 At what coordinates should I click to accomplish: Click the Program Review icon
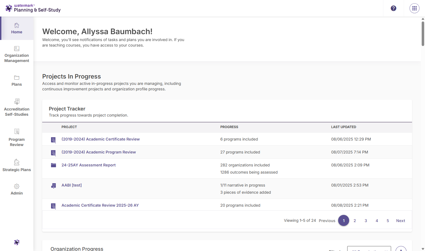(x=17, y=131)
